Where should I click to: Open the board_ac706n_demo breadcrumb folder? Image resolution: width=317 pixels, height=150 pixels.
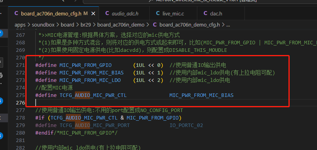tap(121, 25)
